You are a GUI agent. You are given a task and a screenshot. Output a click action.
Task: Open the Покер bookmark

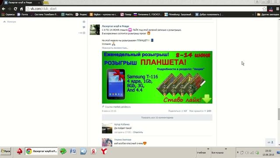(x=126, y=14)
